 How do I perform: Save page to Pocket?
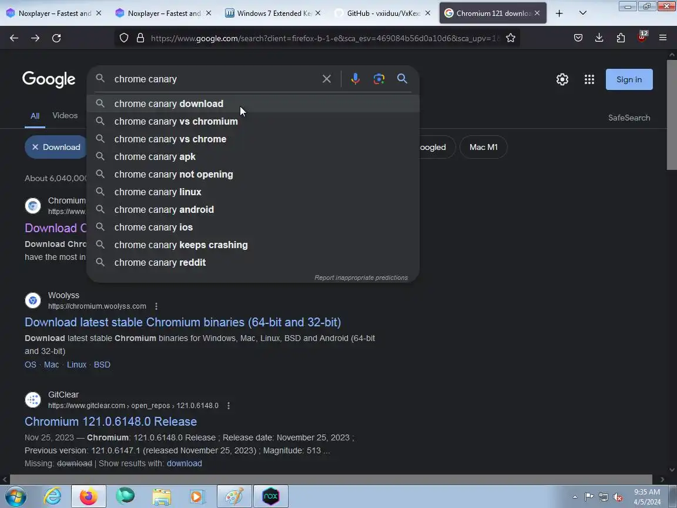578,38
